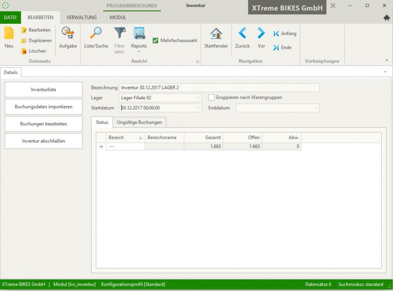393x291 pixels.
Task: Click the focus mode icon in title bar
Action: (333, 6)
